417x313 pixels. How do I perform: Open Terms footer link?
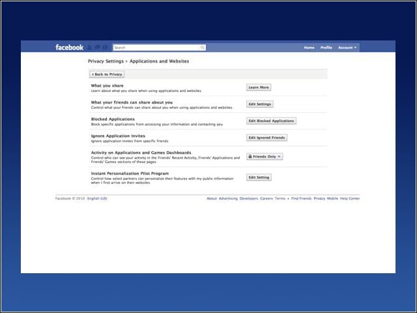(x=280, y=198)
